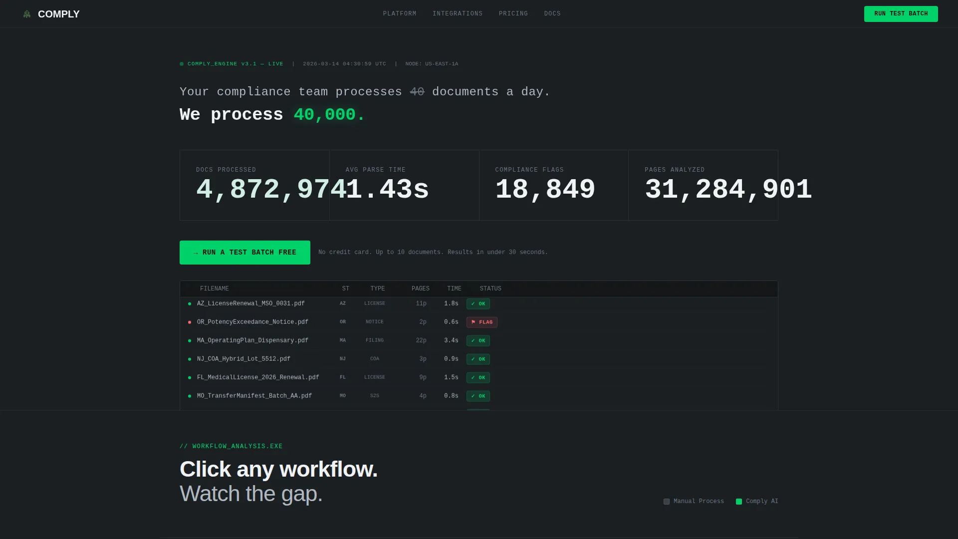Screen dimensions: 958x539
Task: Click the green 40,000. headline number
Action: pos(329,115)
